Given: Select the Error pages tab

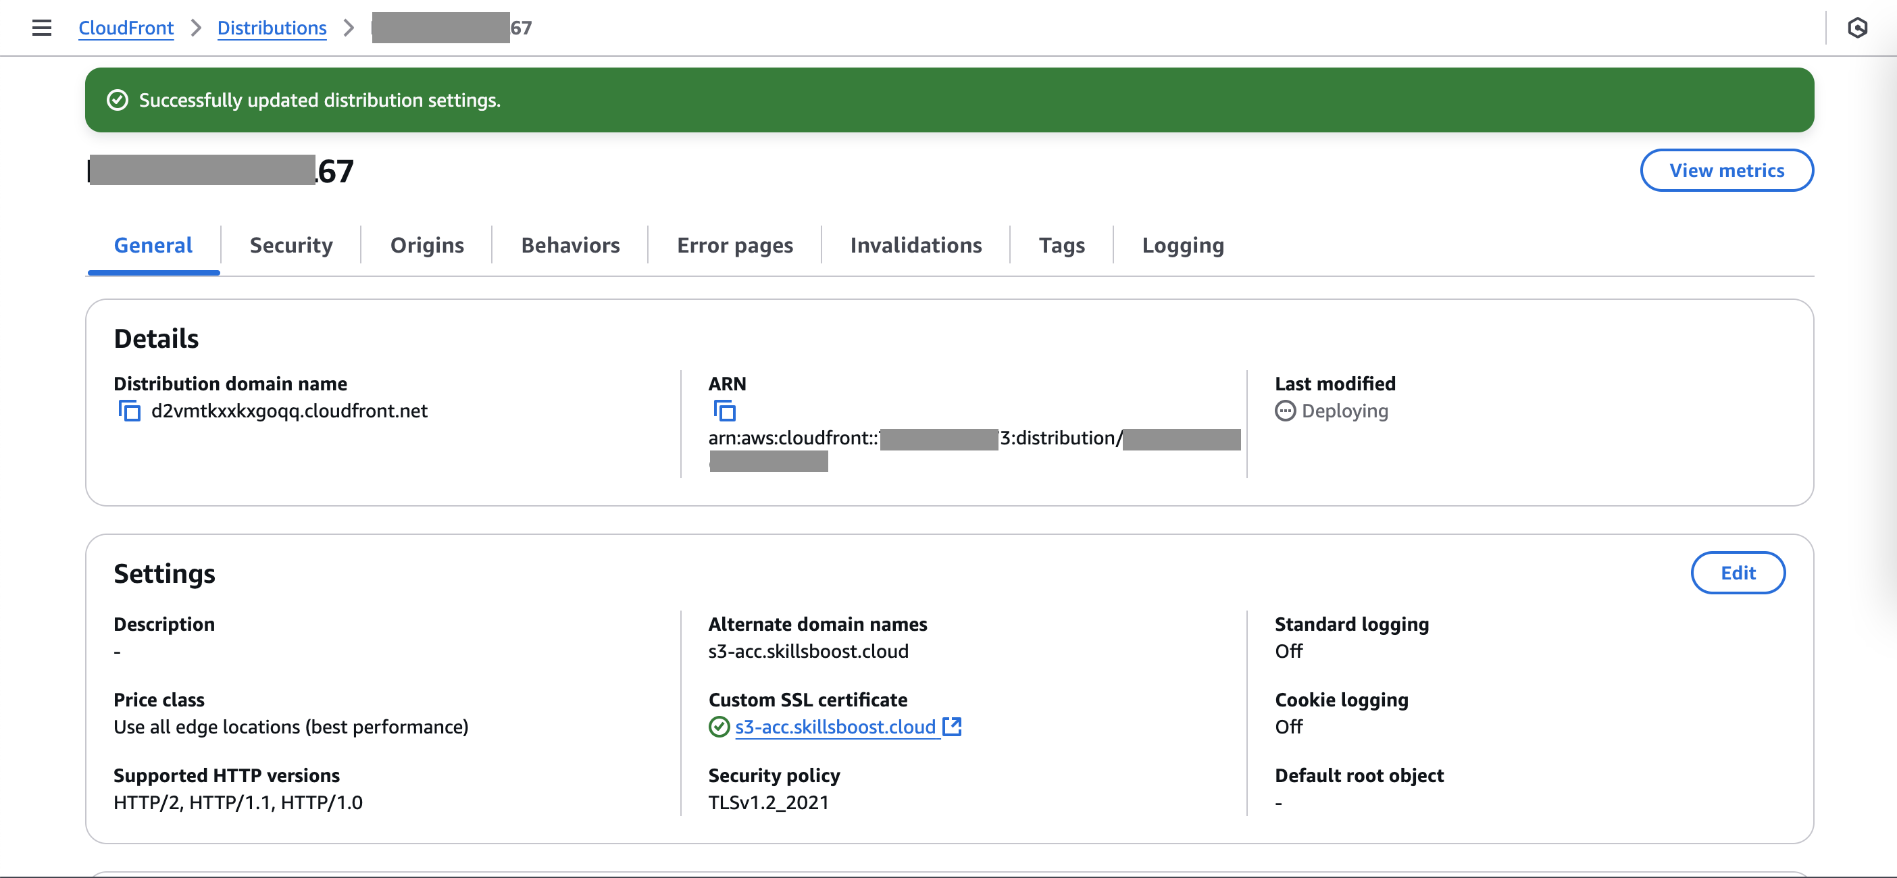Looking at the screenshot, I should tap(734, 245).
